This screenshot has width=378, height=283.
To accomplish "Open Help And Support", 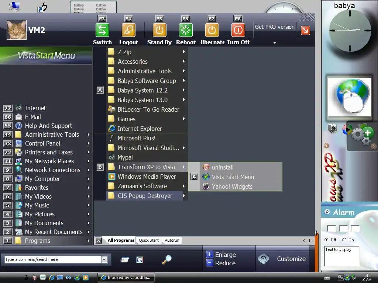I will coord(48,126).
